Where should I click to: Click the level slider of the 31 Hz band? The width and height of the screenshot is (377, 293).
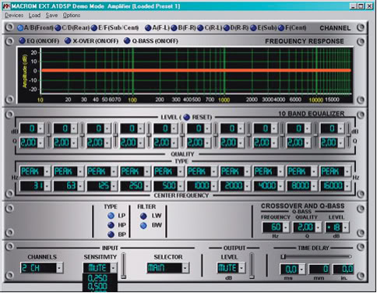(48, 136)
